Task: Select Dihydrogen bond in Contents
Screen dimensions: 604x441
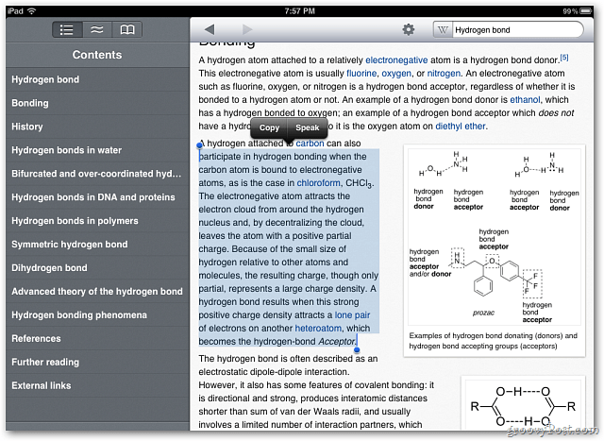Action: pos(97,267)
